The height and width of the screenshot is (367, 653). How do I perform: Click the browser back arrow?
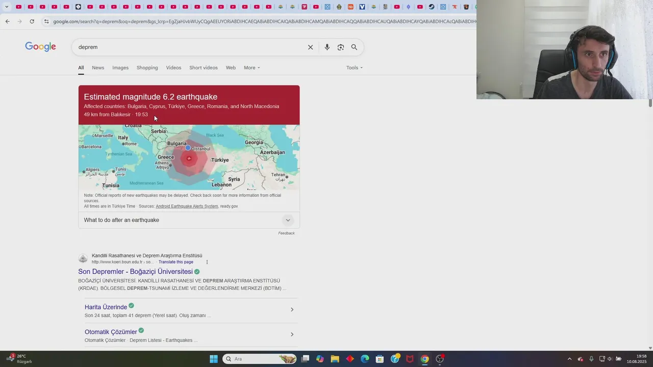tap(7, 21)
